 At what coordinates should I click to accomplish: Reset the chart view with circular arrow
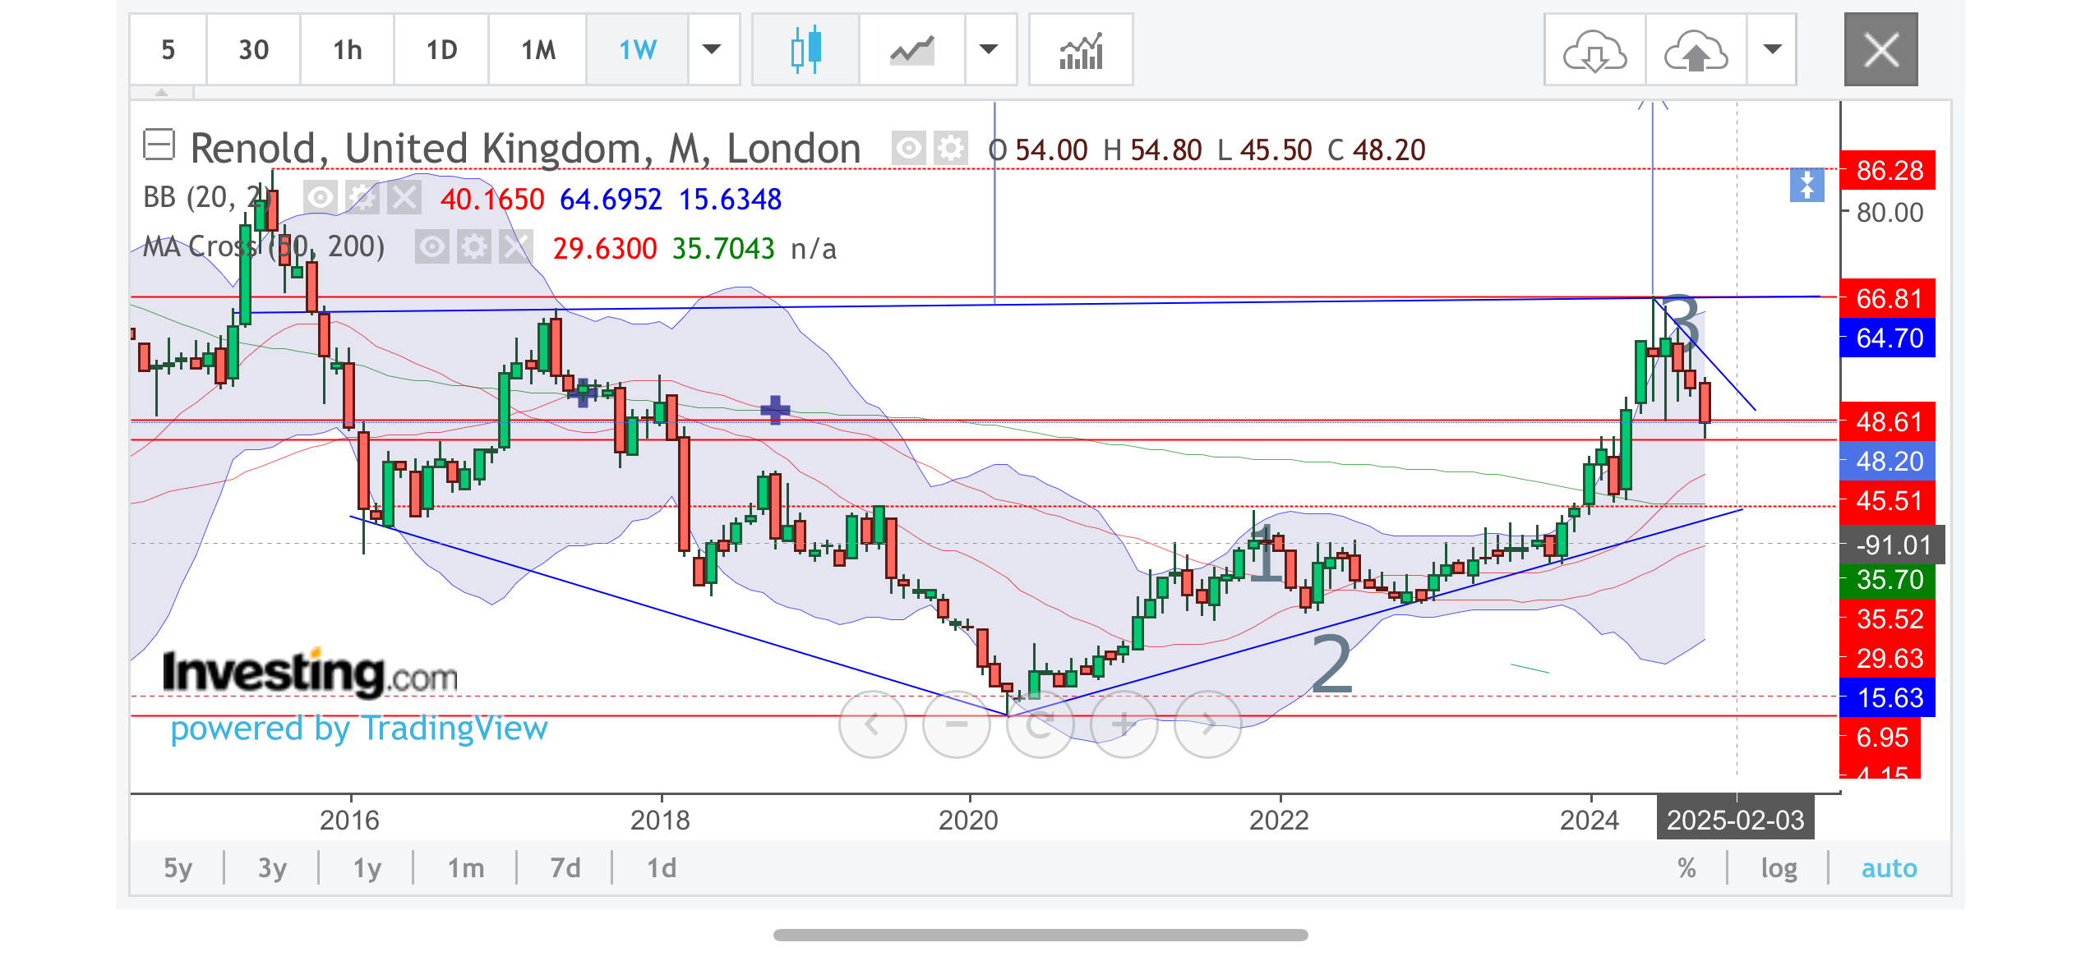[x=1040, y=724]
